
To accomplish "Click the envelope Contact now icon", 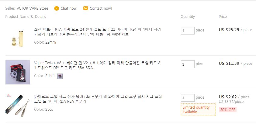I will click(x=85, y=8).
